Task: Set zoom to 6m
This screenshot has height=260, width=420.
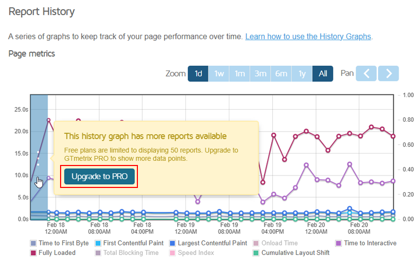Action: [281, 74]
